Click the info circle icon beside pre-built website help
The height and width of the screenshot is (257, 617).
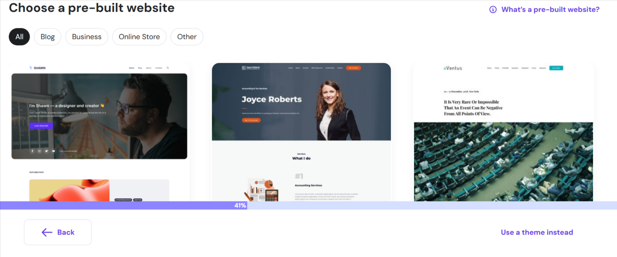pos(493,10)
